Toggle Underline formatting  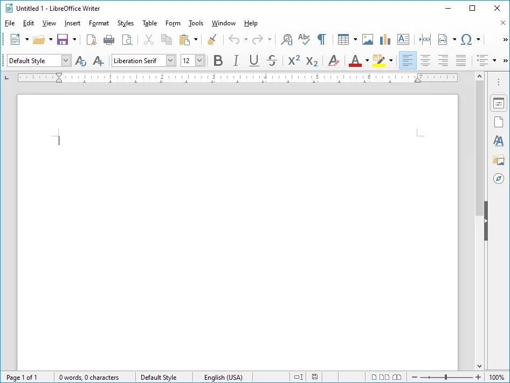coord(254,61)
